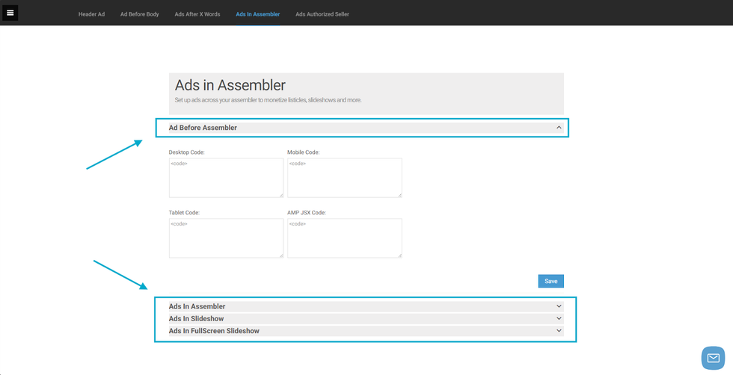Collapse Ad Before Assembler chevron
The width and height of the screenshot is (733, 375).
559,128
